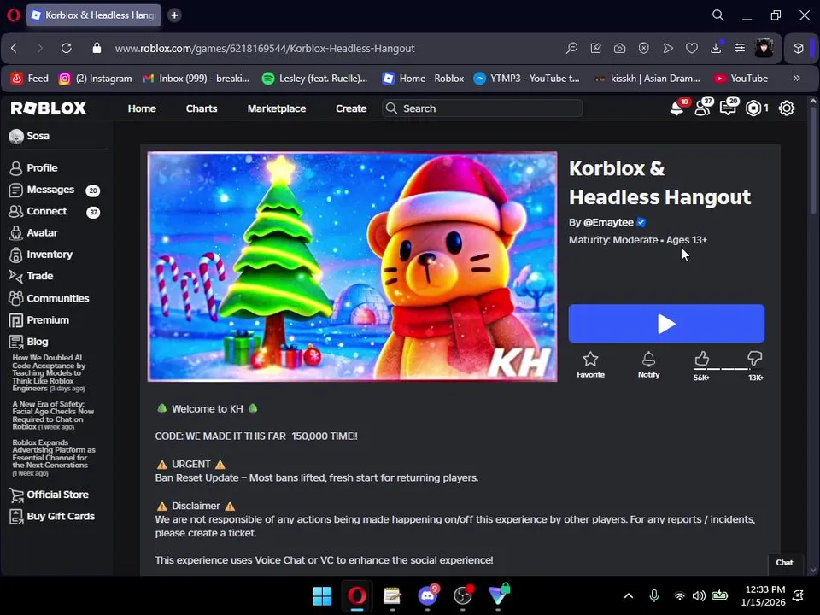Open Opera ad blocker shield icon

[x=644, y=48]
